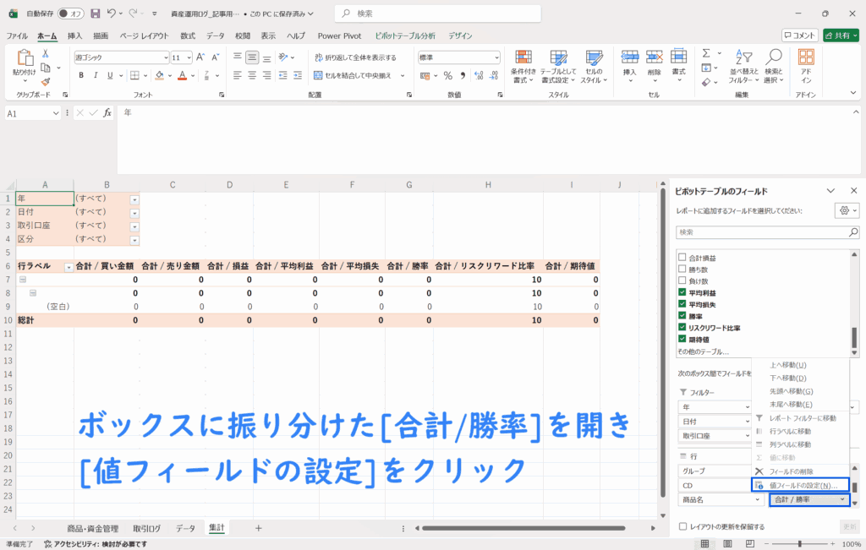Viewport: 866px width, 550px height.
Task: Open the 取引口座 filter dropdown in cell B3
Action: point(134,226)
